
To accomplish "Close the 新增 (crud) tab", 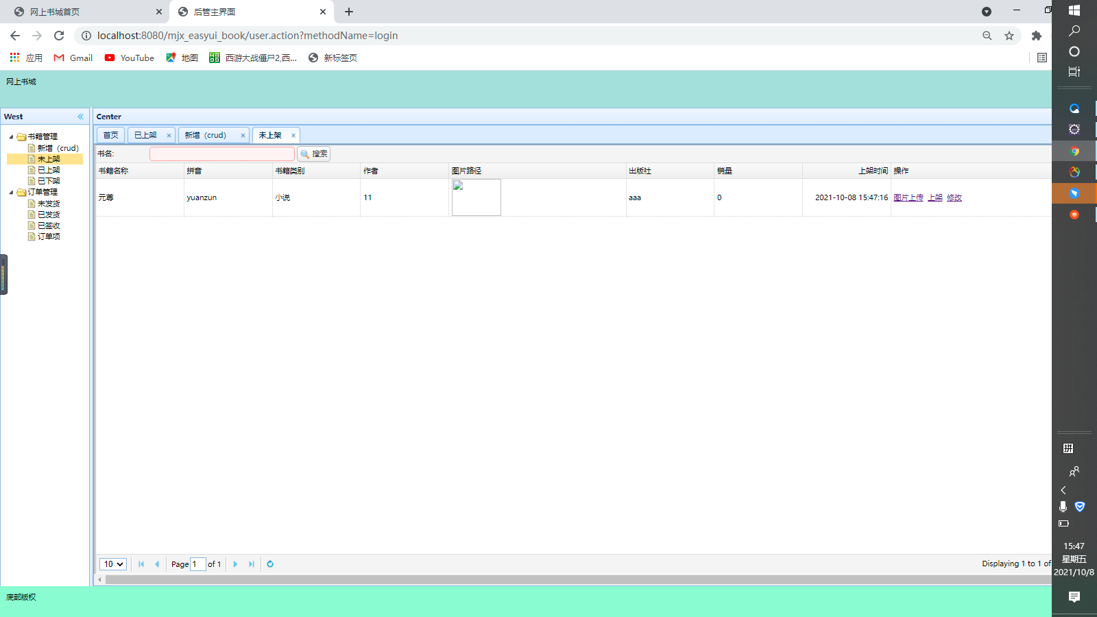I will coord(243,136).
